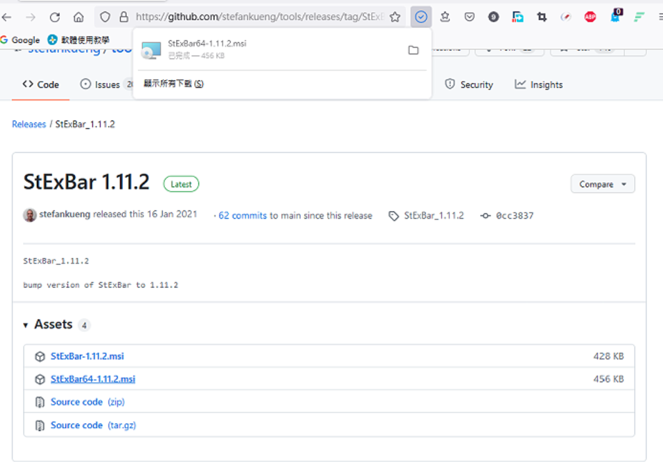Open the Adblock Plus ABP icon
663x462 pixels.
590,17
